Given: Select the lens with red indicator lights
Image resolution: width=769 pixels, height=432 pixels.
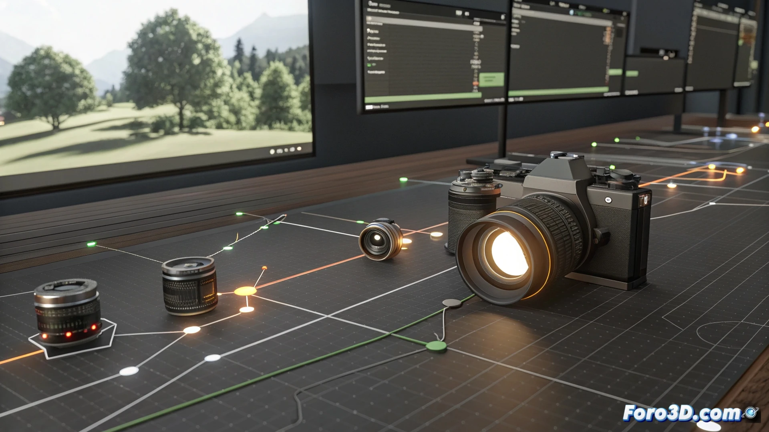Looking at the screenshot, I should point(67,311).
